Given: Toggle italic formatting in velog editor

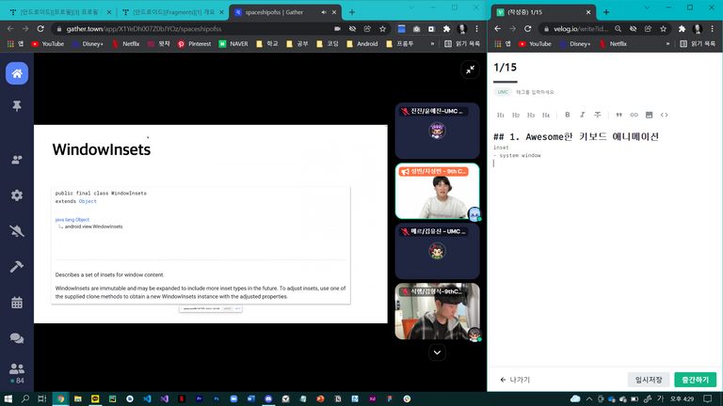Looking at the screenshot, I should [583, 115].
